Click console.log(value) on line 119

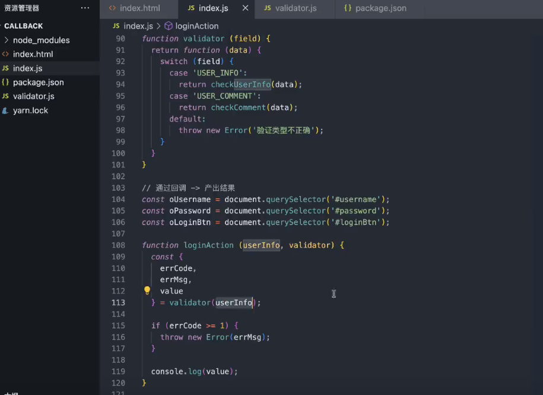(x=192, y=371)
